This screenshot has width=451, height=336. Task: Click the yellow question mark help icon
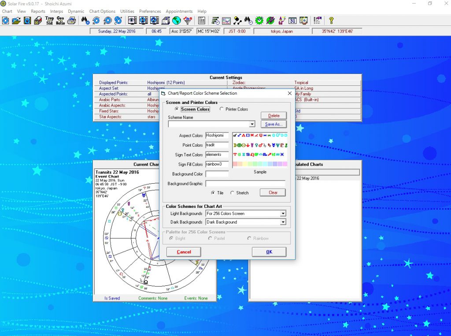click(331, 21)
